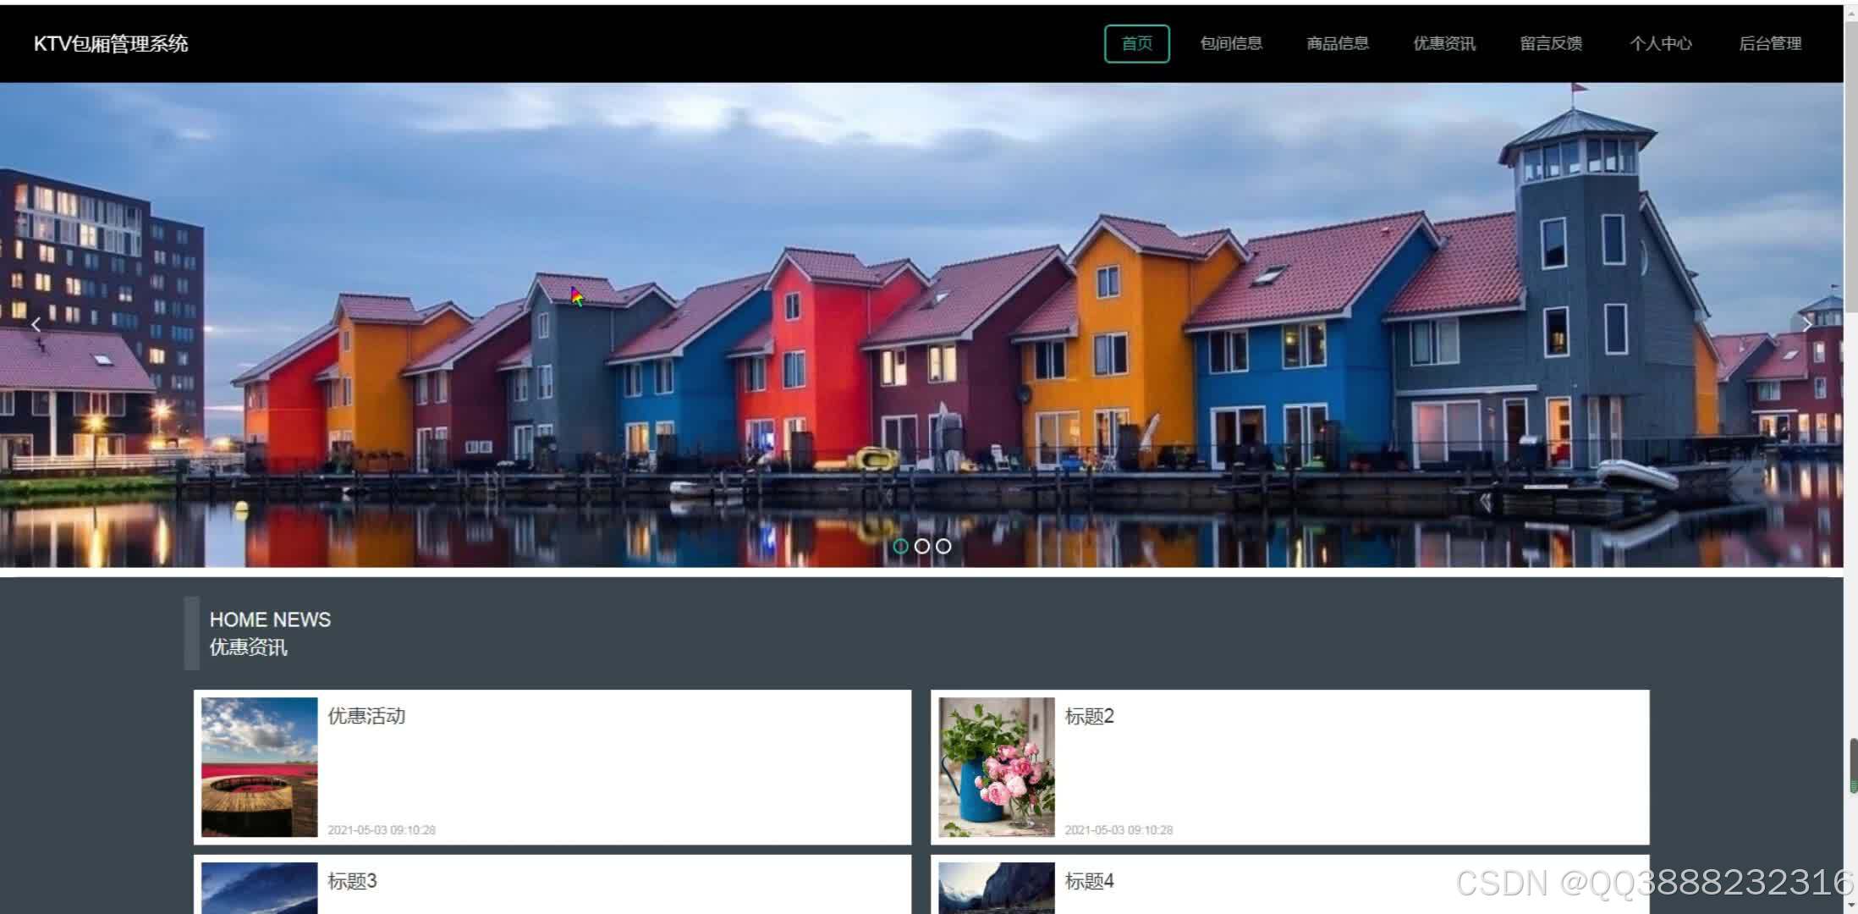Screen dimensions: 1858x914
Task: Go to 个人中心 page
Action: point(1660,44)
